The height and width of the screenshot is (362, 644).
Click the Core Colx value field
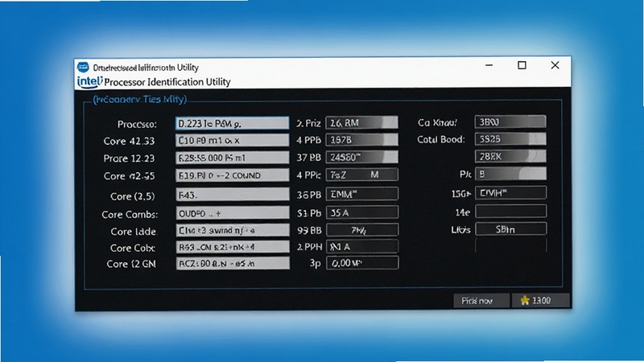233,247
